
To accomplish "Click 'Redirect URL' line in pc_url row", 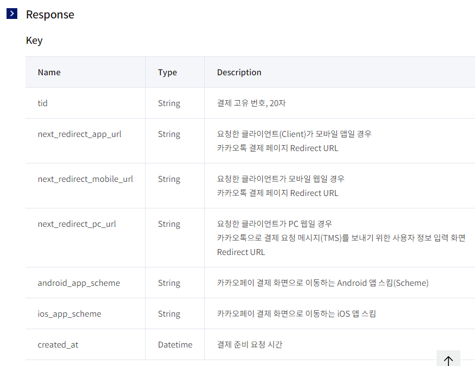I will 241,252.
